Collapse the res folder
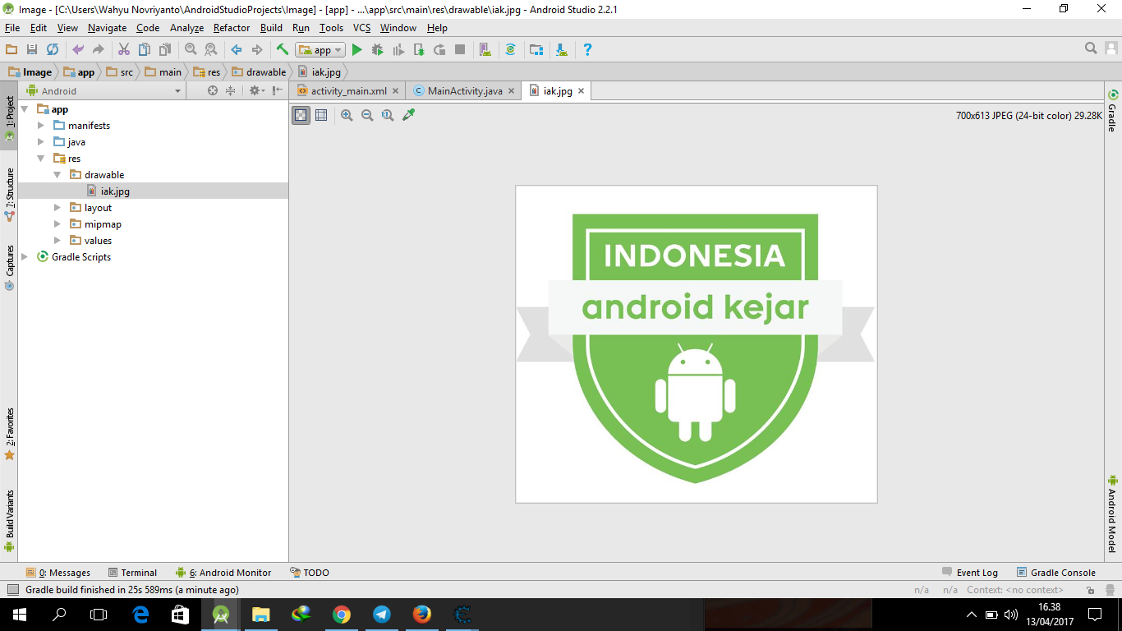Image resolution: width=1122 pixels, height=631 pixels. [x=41, y=158]
